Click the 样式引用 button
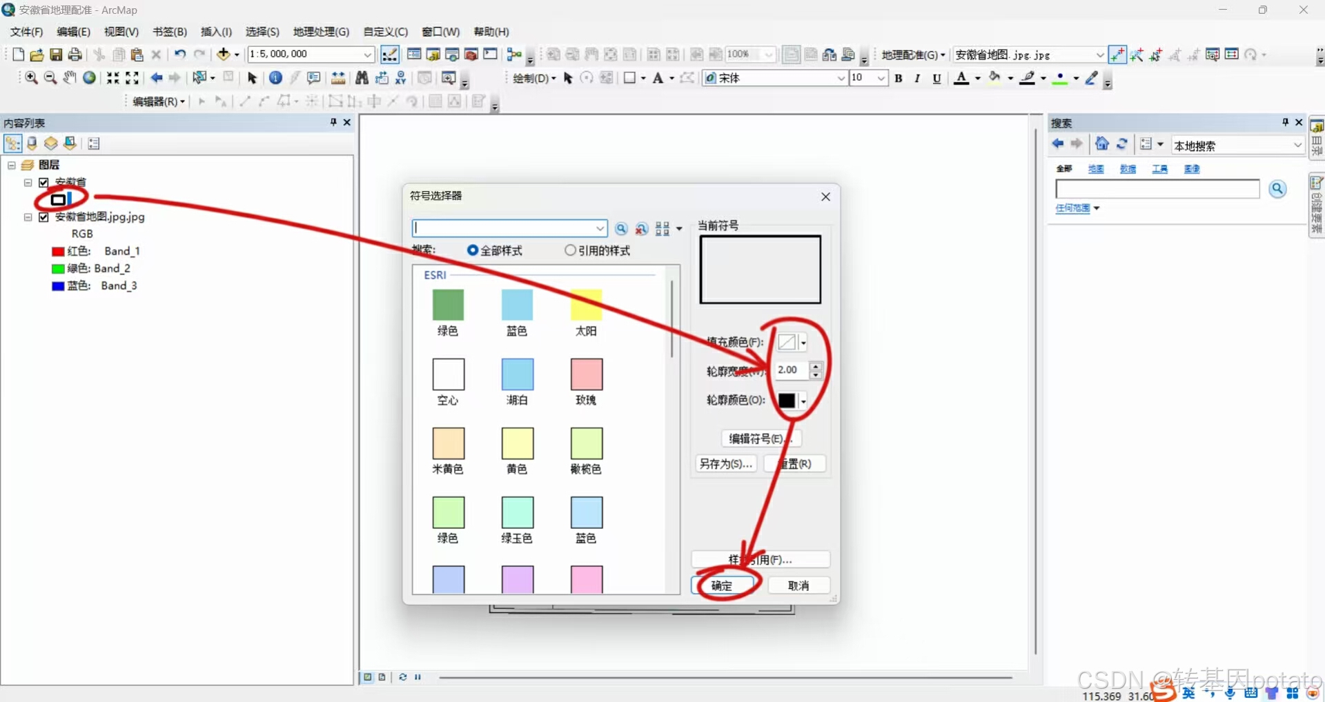This screenshot has height=702, width=1325. click(x=760, y=559)
